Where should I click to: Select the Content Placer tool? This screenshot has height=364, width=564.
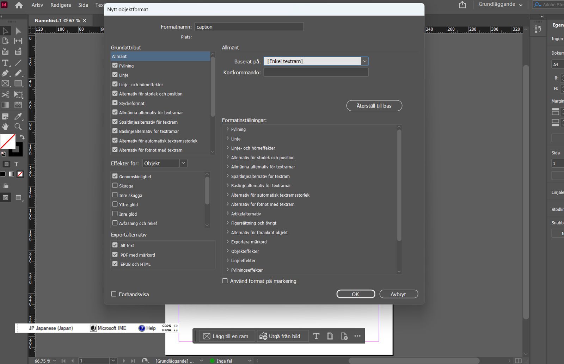pyautogui.click(x=18, y=52)
